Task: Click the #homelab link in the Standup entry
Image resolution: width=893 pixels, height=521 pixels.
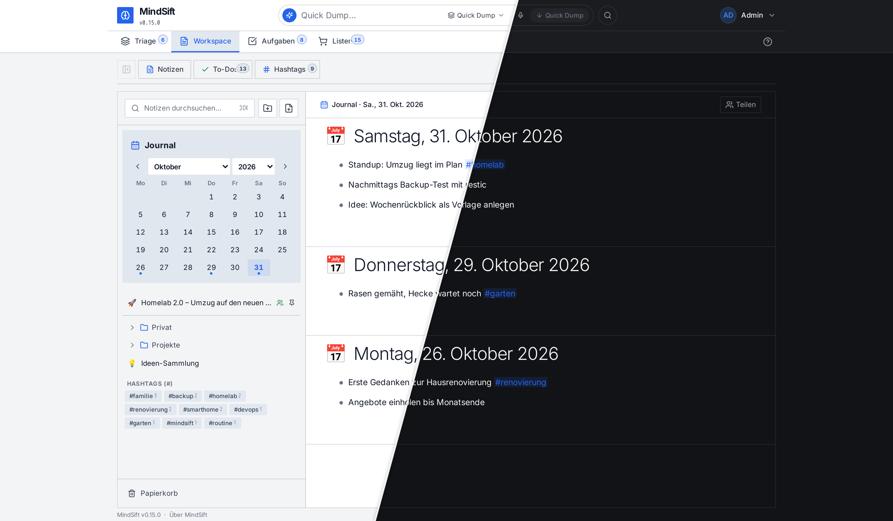Action: point(484,165)
